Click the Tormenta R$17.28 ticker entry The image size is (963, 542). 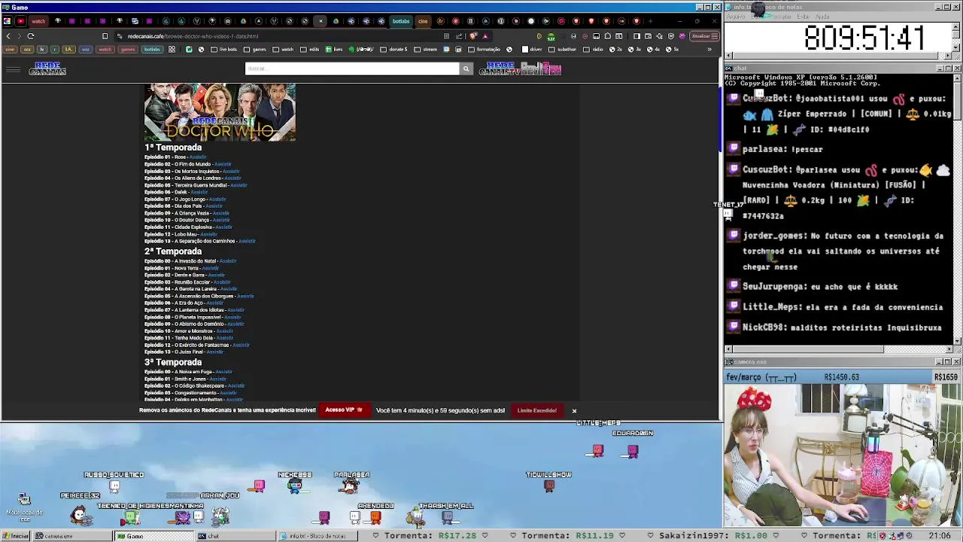pyautogui.click(x=430, y=536)
